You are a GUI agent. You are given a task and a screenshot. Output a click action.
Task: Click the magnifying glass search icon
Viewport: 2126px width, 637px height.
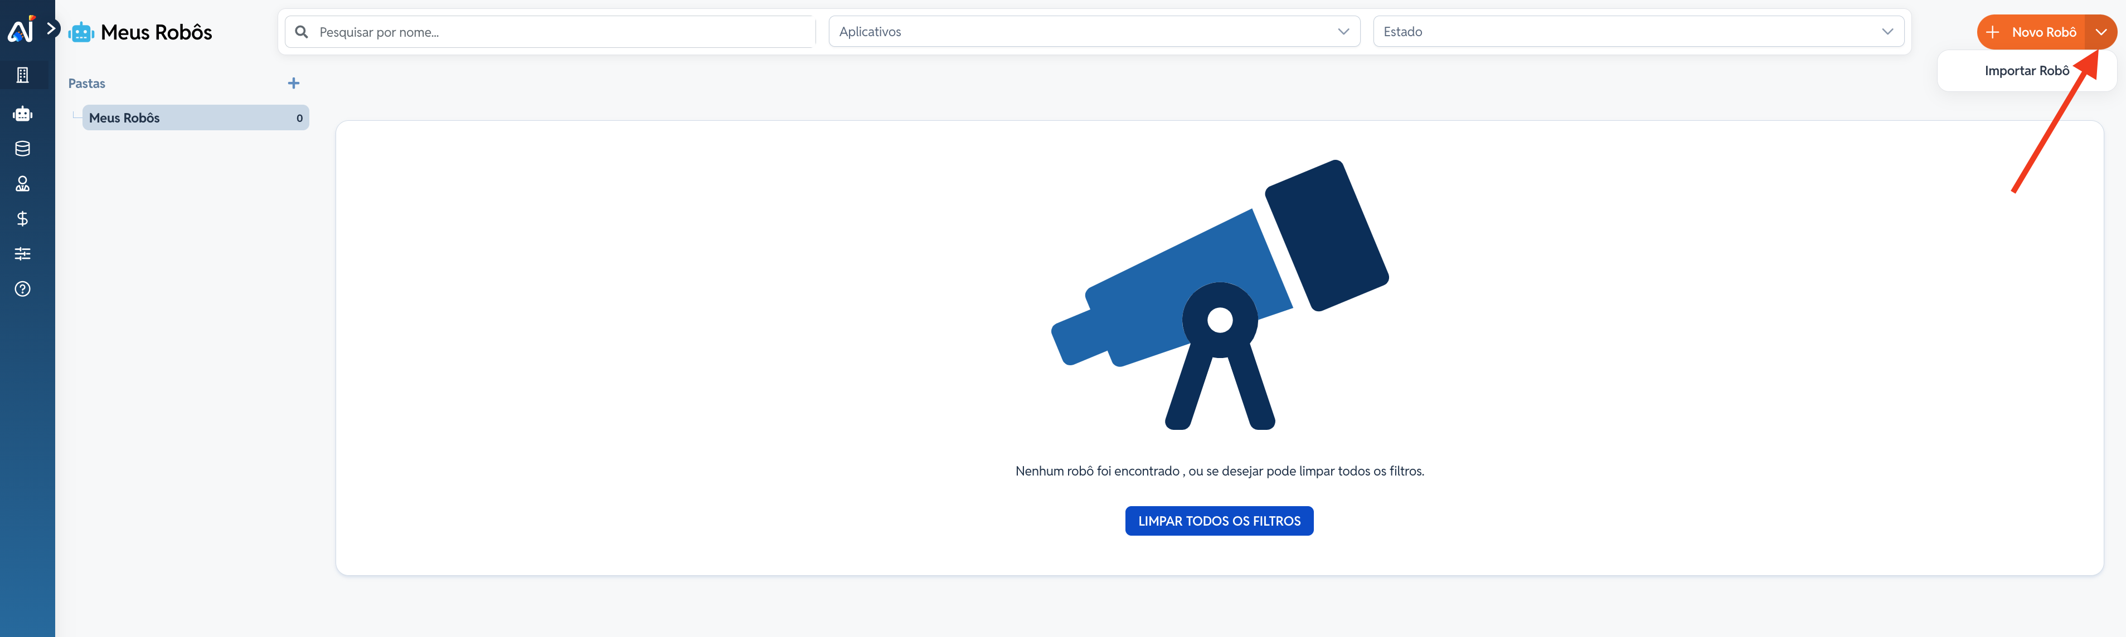[302, 32]
